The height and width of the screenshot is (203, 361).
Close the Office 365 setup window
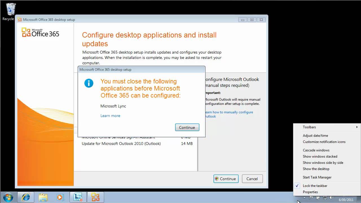pos(261,20)
